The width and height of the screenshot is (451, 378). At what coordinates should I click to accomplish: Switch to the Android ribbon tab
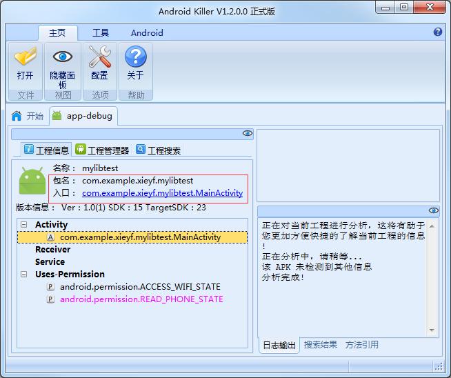[x=147, y=33]
